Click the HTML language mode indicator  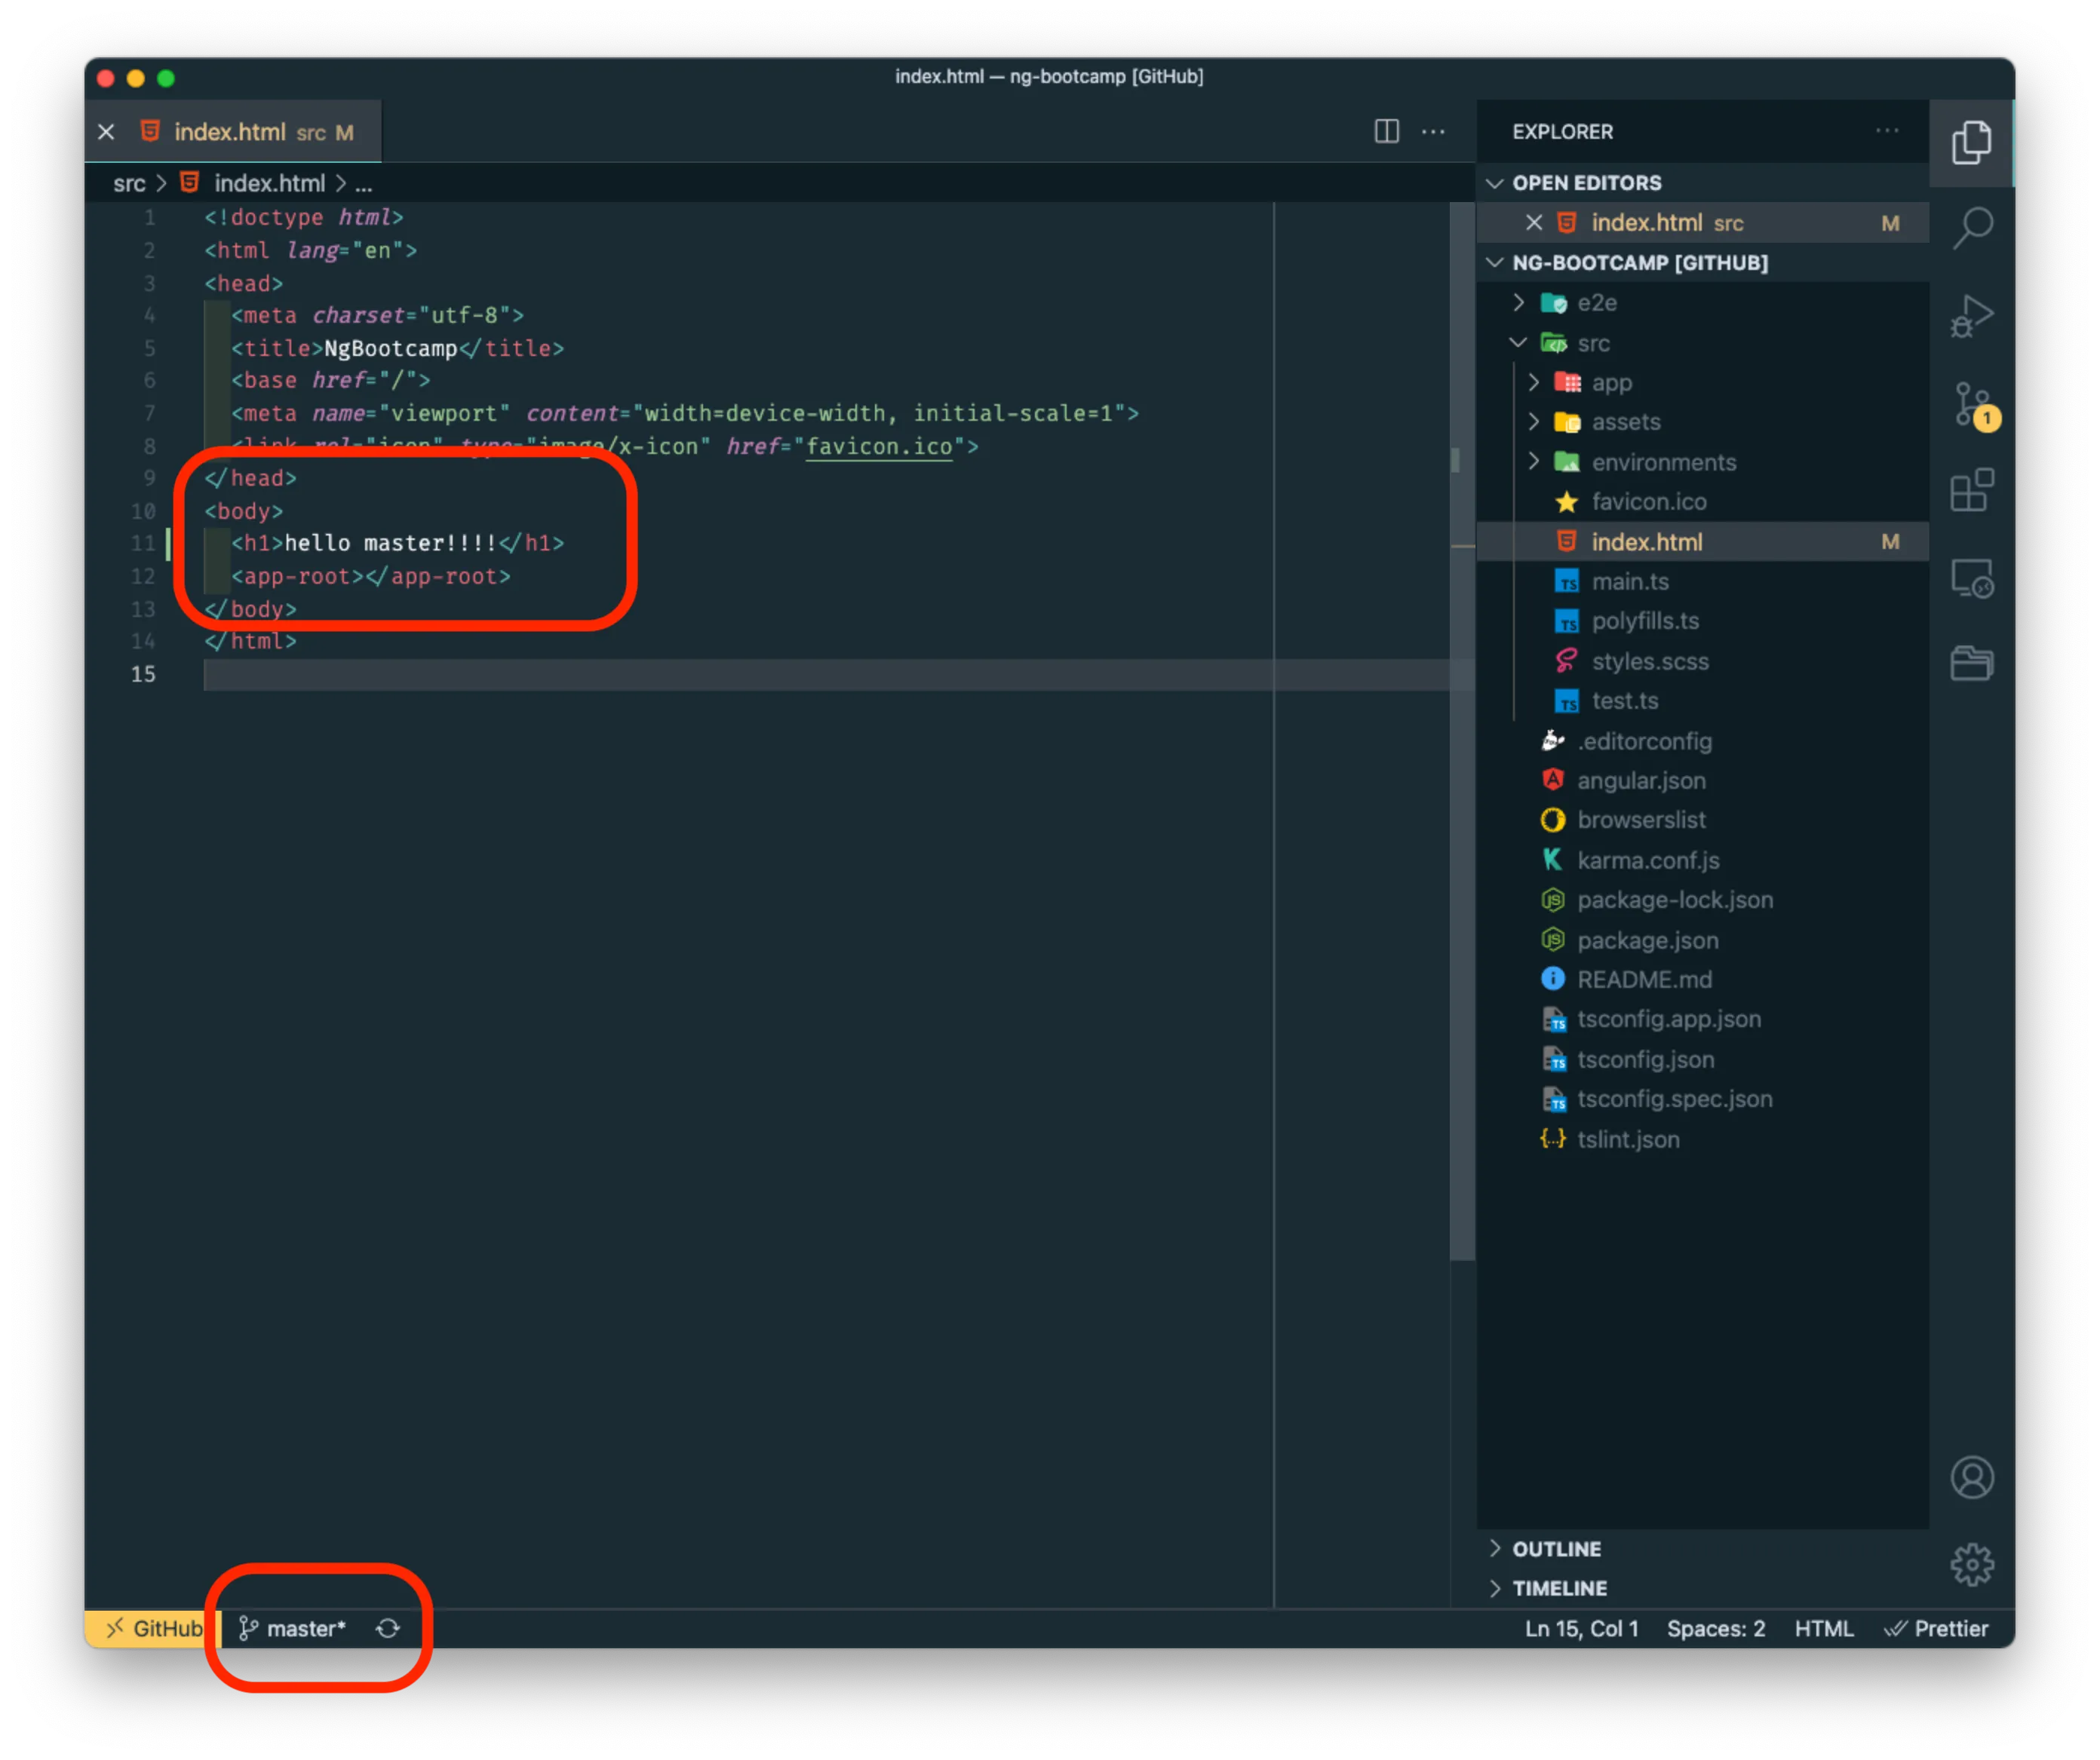point(1823,1628)
